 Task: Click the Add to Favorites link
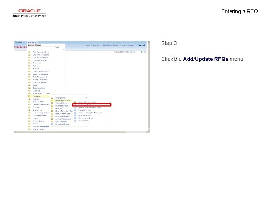tap(128, 45)
